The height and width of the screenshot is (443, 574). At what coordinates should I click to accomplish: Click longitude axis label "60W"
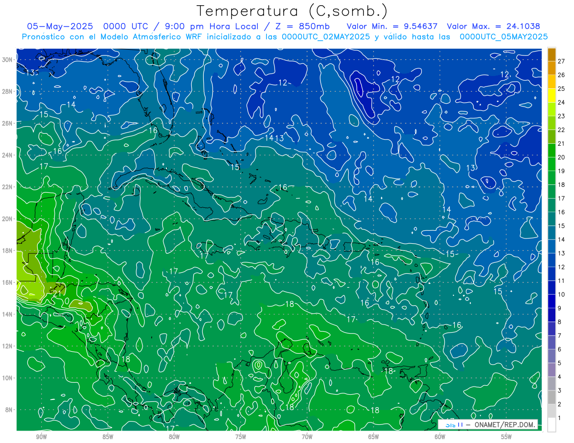[x=440, y=437]
